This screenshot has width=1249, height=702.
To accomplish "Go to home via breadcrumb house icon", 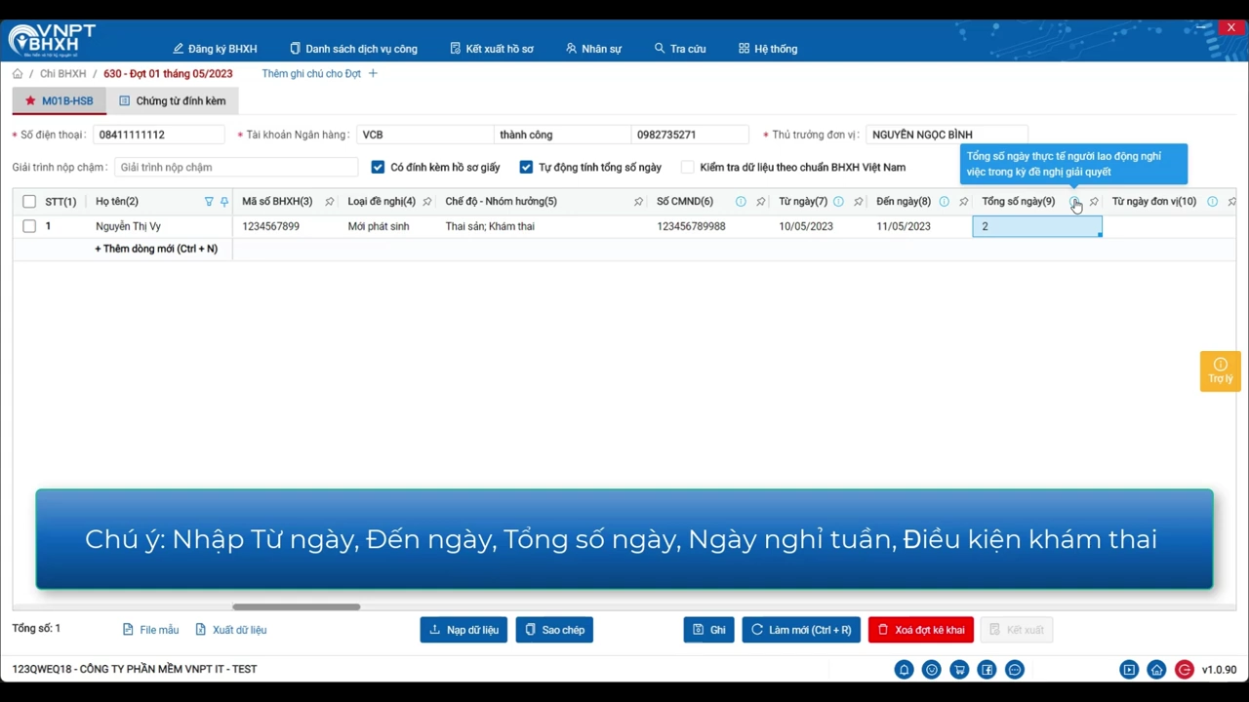I will (18, 74).
